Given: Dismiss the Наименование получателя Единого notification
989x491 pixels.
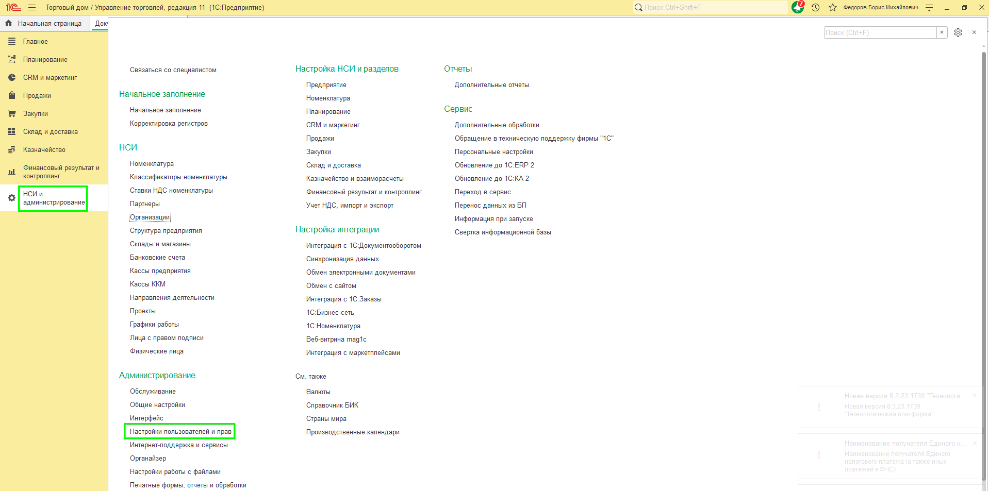Looking at the screenshot, I should point(975,443).
